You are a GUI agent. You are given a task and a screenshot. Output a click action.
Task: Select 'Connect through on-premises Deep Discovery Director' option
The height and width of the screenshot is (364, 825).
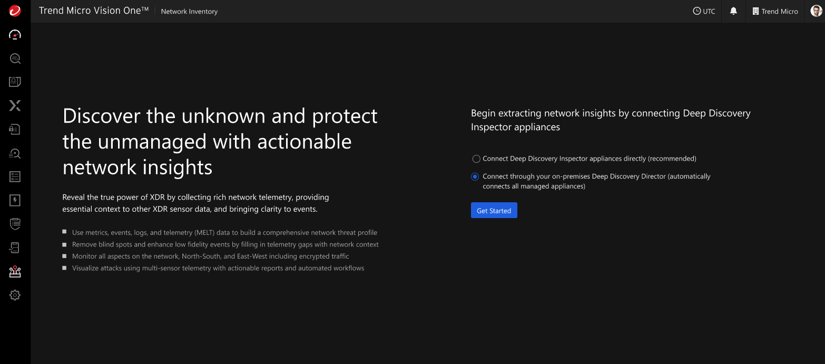[x=475, y=176]
